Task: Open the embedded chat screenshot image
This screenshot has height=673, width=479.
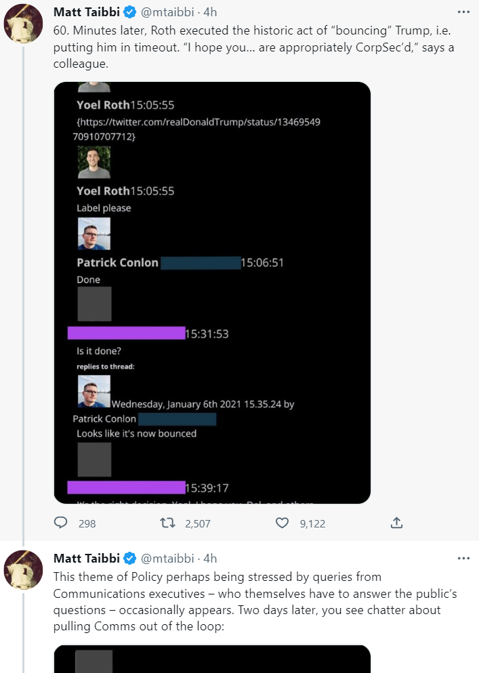Action: [212, 292]
